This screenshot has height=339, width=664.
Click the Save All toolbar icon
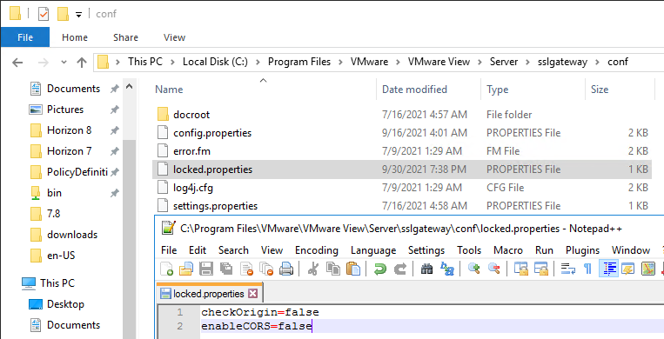[x=226, y=269]
